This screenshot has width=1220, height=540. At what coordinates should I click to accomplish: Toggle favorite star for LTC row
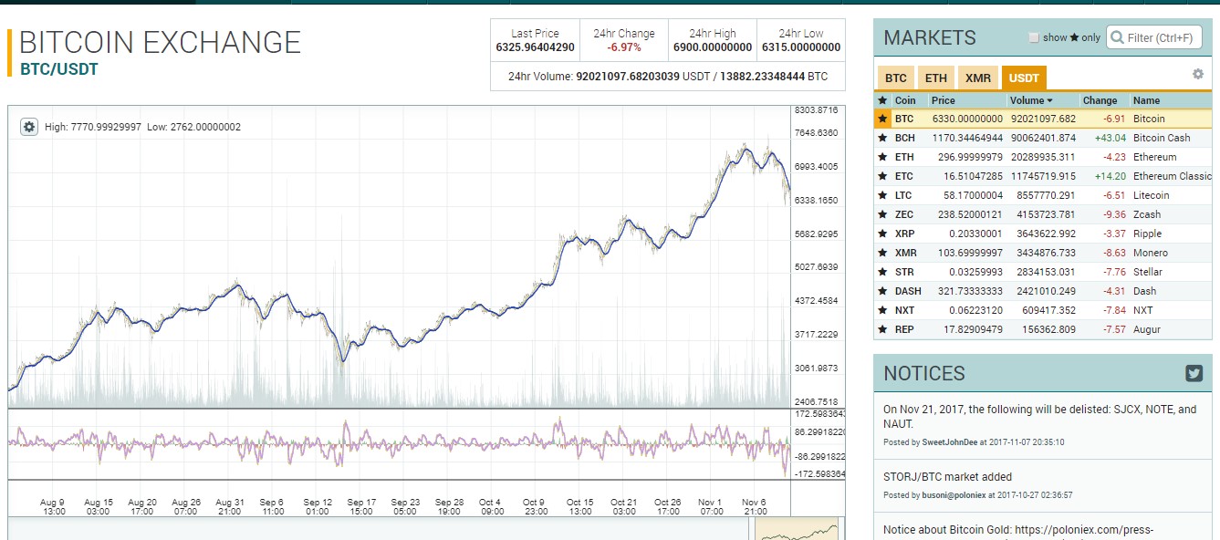pyautogui.click(x=882, y=195)
